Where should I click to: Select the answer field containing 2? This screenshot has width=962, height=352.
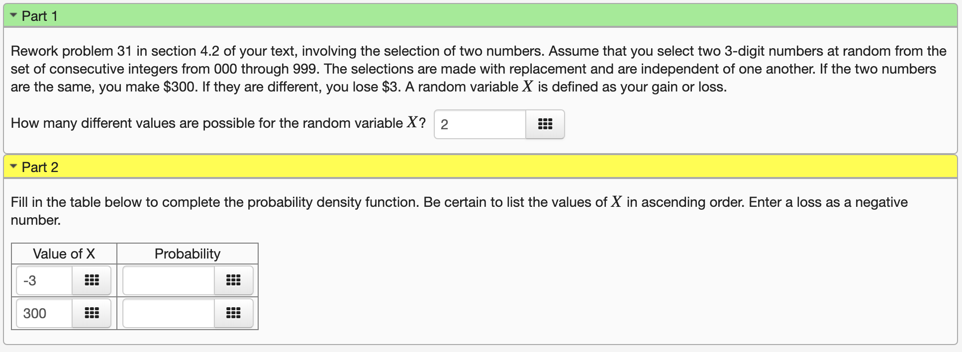pos(479,124)
